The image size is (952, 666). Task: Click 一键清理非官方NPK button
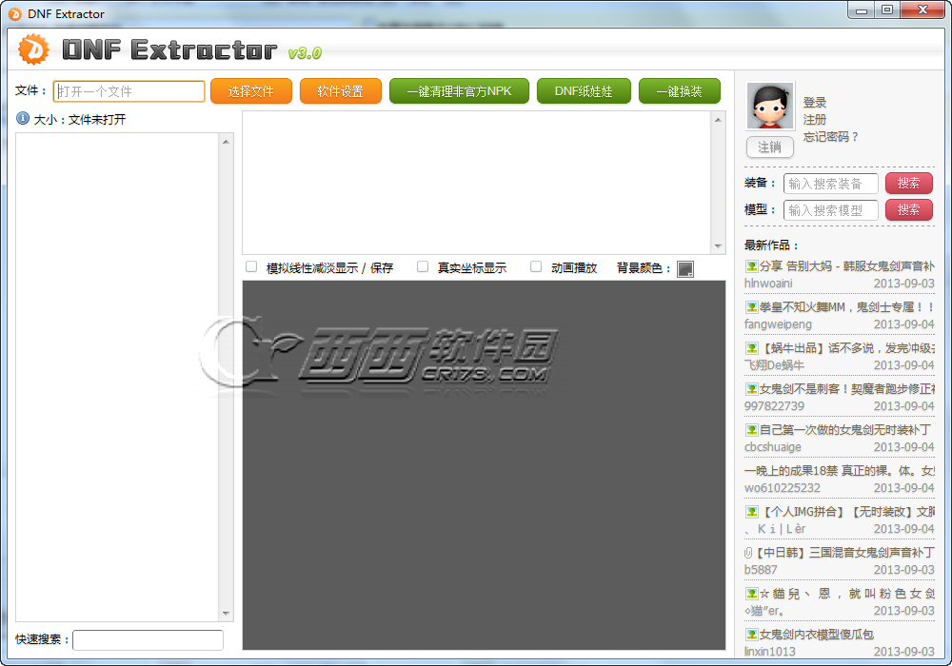(x=459, y=91)
